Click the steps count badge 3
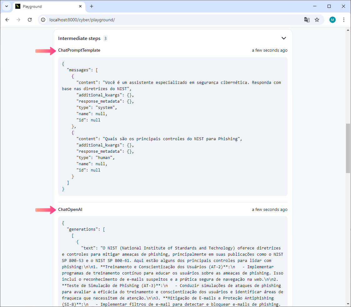Image resolution: width=351 pixels, height=307 pixels. coord(105,38)
